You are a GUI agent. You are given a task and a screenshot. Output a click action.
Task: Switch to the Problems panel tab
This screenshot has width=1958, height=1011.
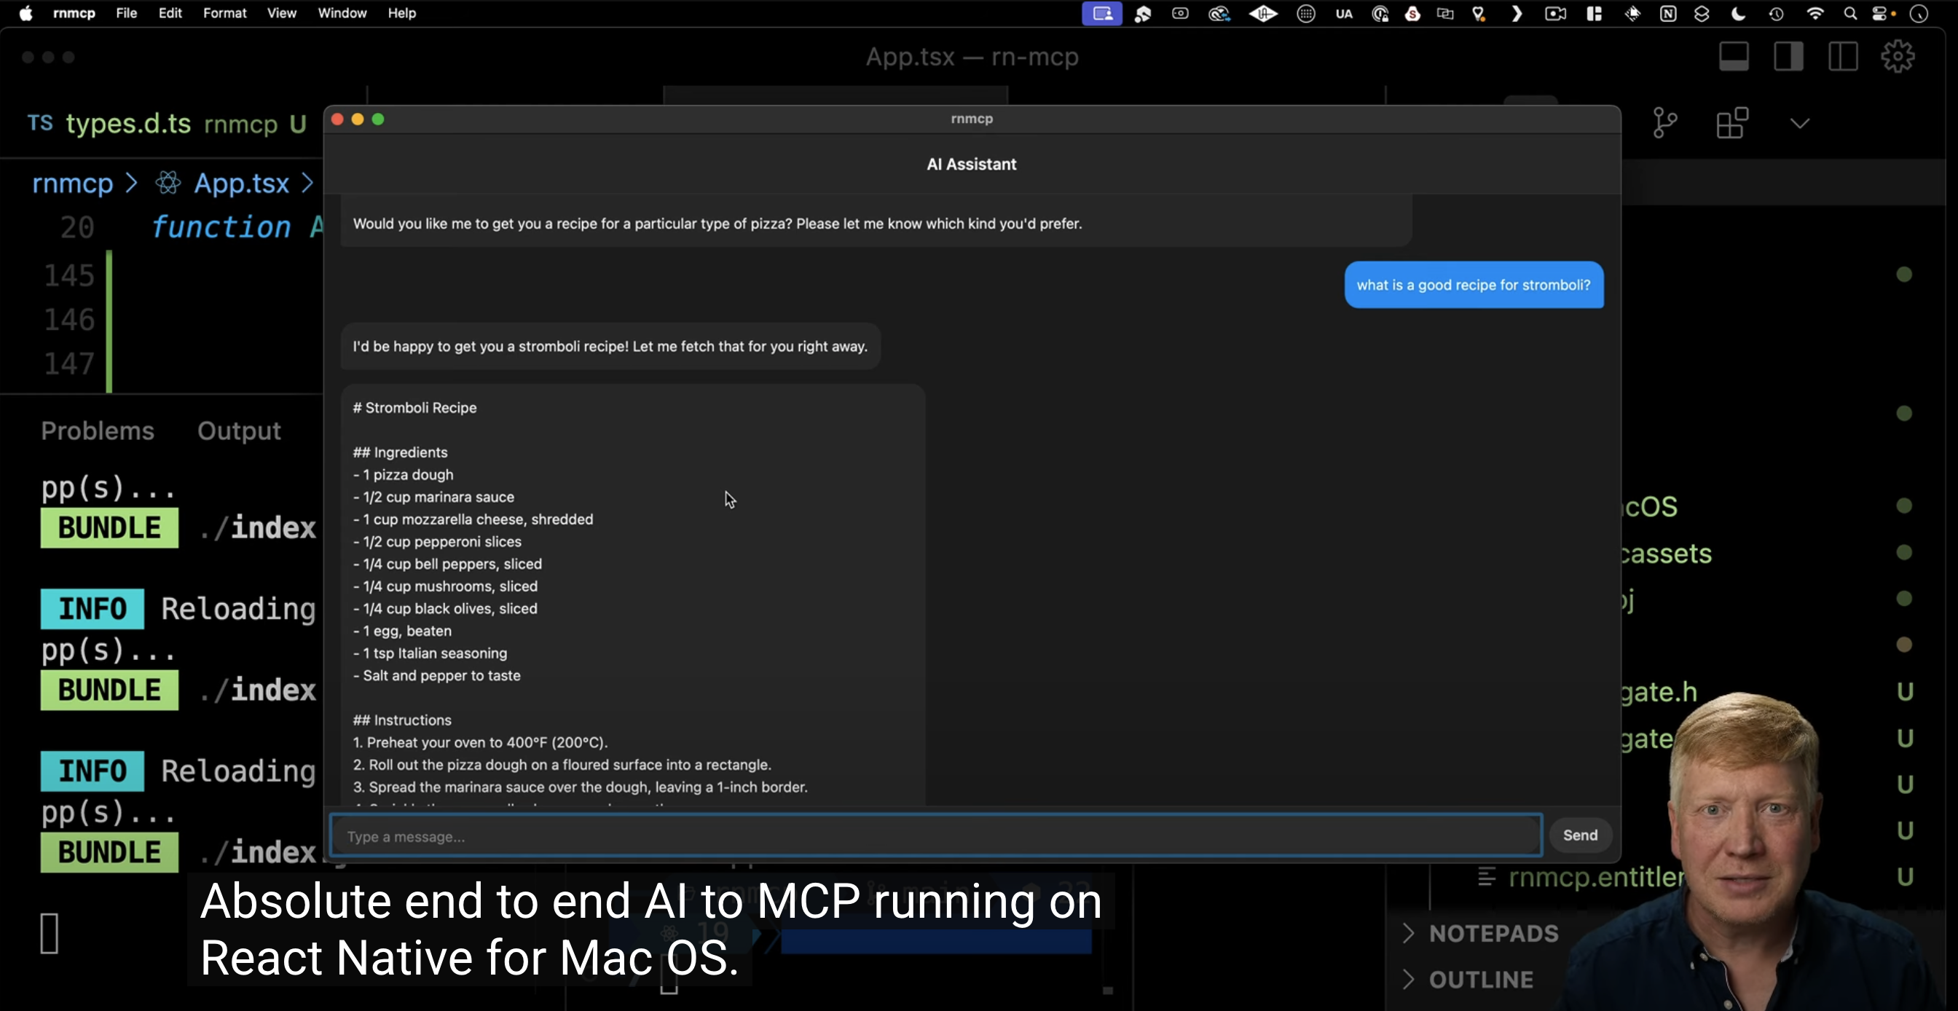[98, 431]
